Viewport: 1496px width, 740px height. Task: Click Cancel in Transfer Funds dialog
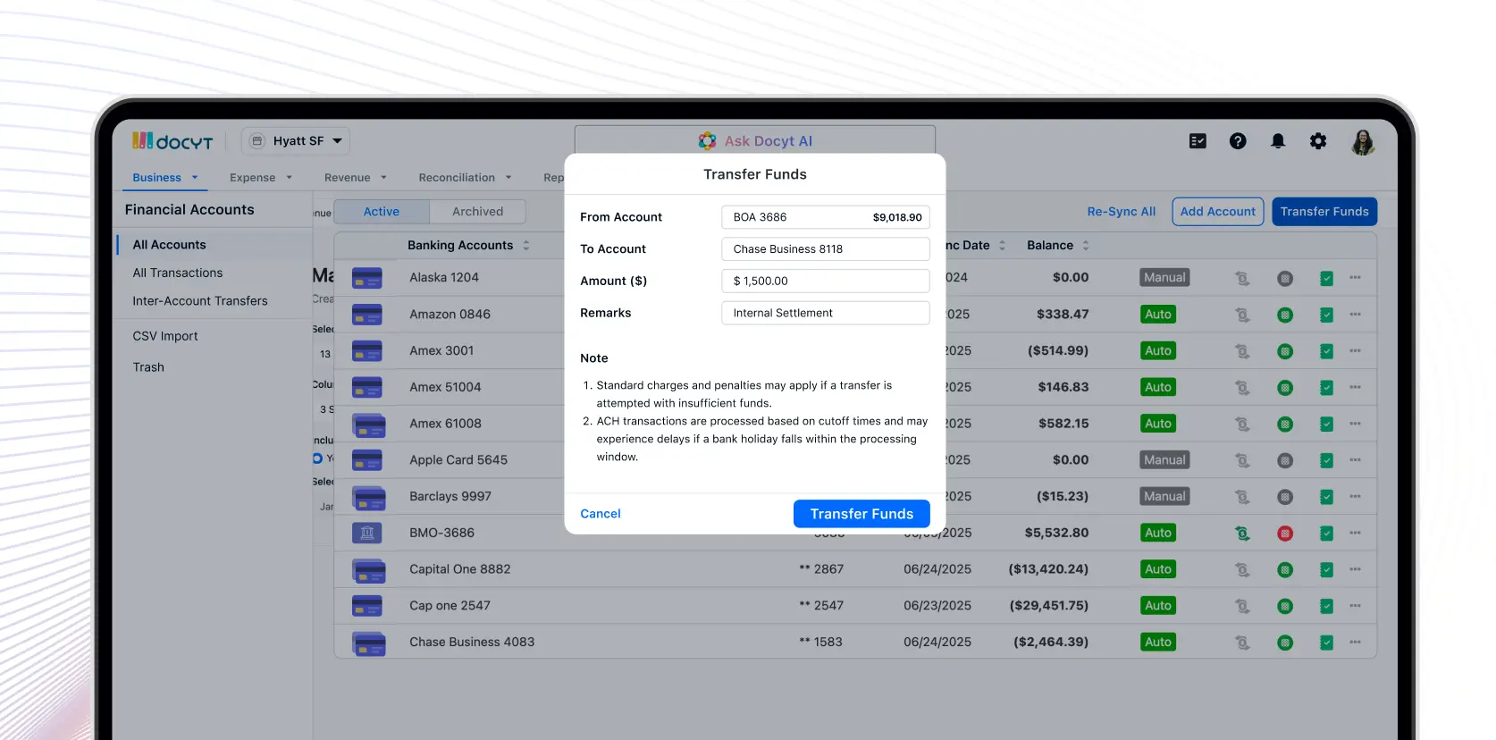pos(601,514)
